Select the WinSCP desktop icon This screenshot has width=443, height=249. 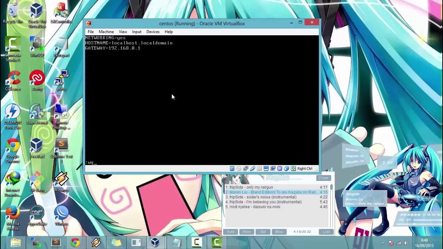[x=37, y=47]
